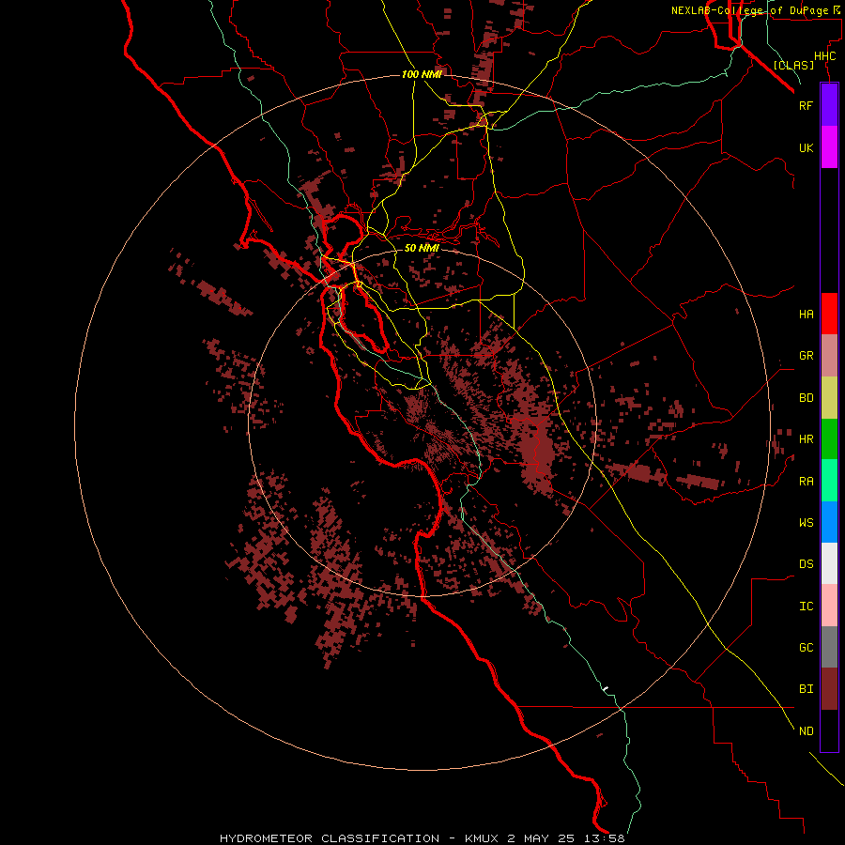
Task: Click the 2 MAY 25 date text
Action: point(542,838)
